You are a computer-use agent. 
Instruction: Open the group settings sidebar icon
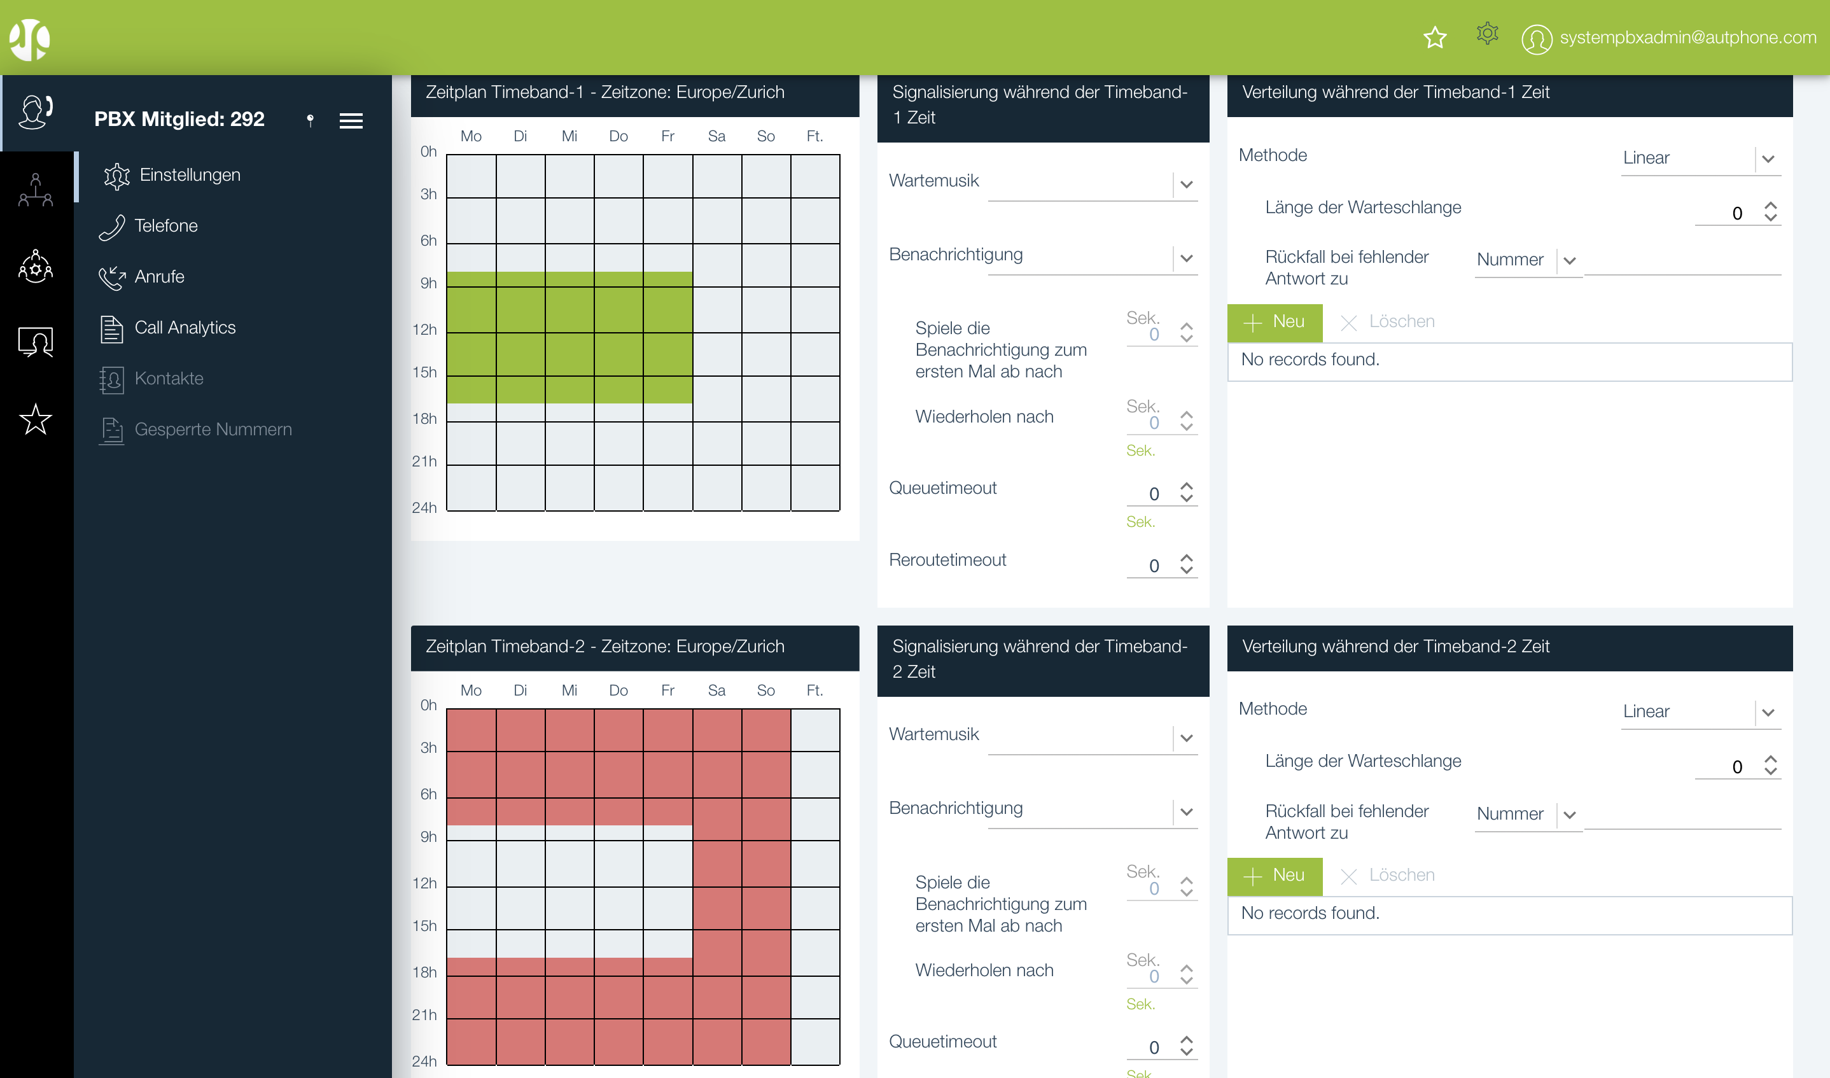36,267
